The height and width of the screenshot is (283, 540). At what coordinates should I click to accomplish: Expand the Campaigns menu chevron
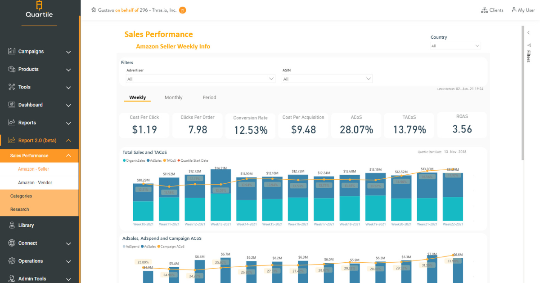point(68,52)
